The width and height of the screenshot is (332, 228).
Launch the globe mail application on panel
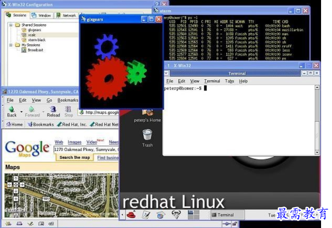pyautogui.click(x=161, y=215)
